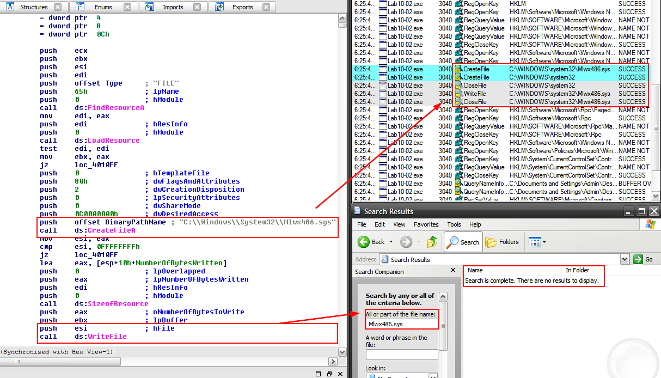Click the Up folder icon
661x378 pixels.
pos(432,242)
